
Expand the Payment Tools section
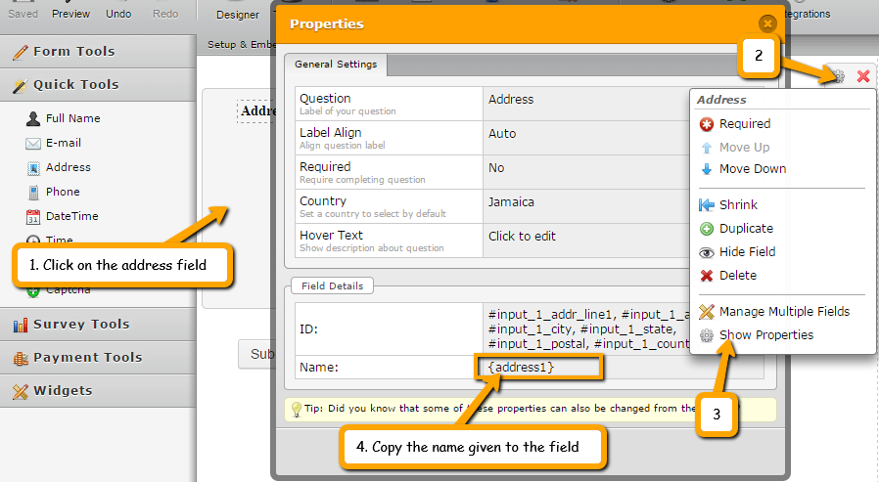point(87,357)
